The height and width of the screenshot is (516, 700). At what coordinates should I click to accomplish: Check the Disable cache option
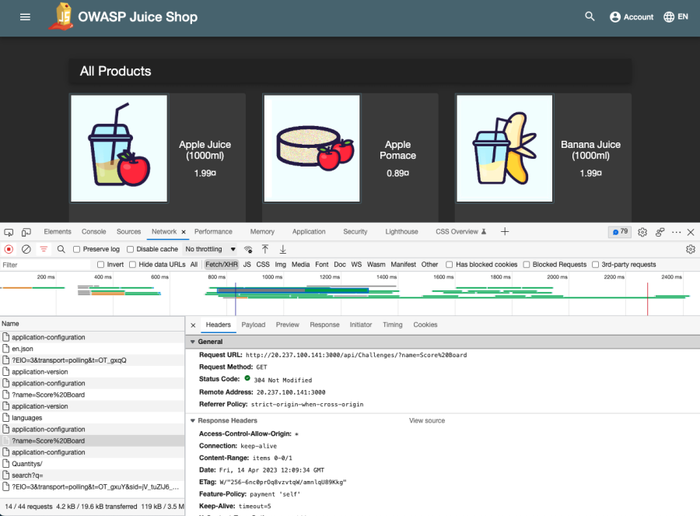[131, 249]
